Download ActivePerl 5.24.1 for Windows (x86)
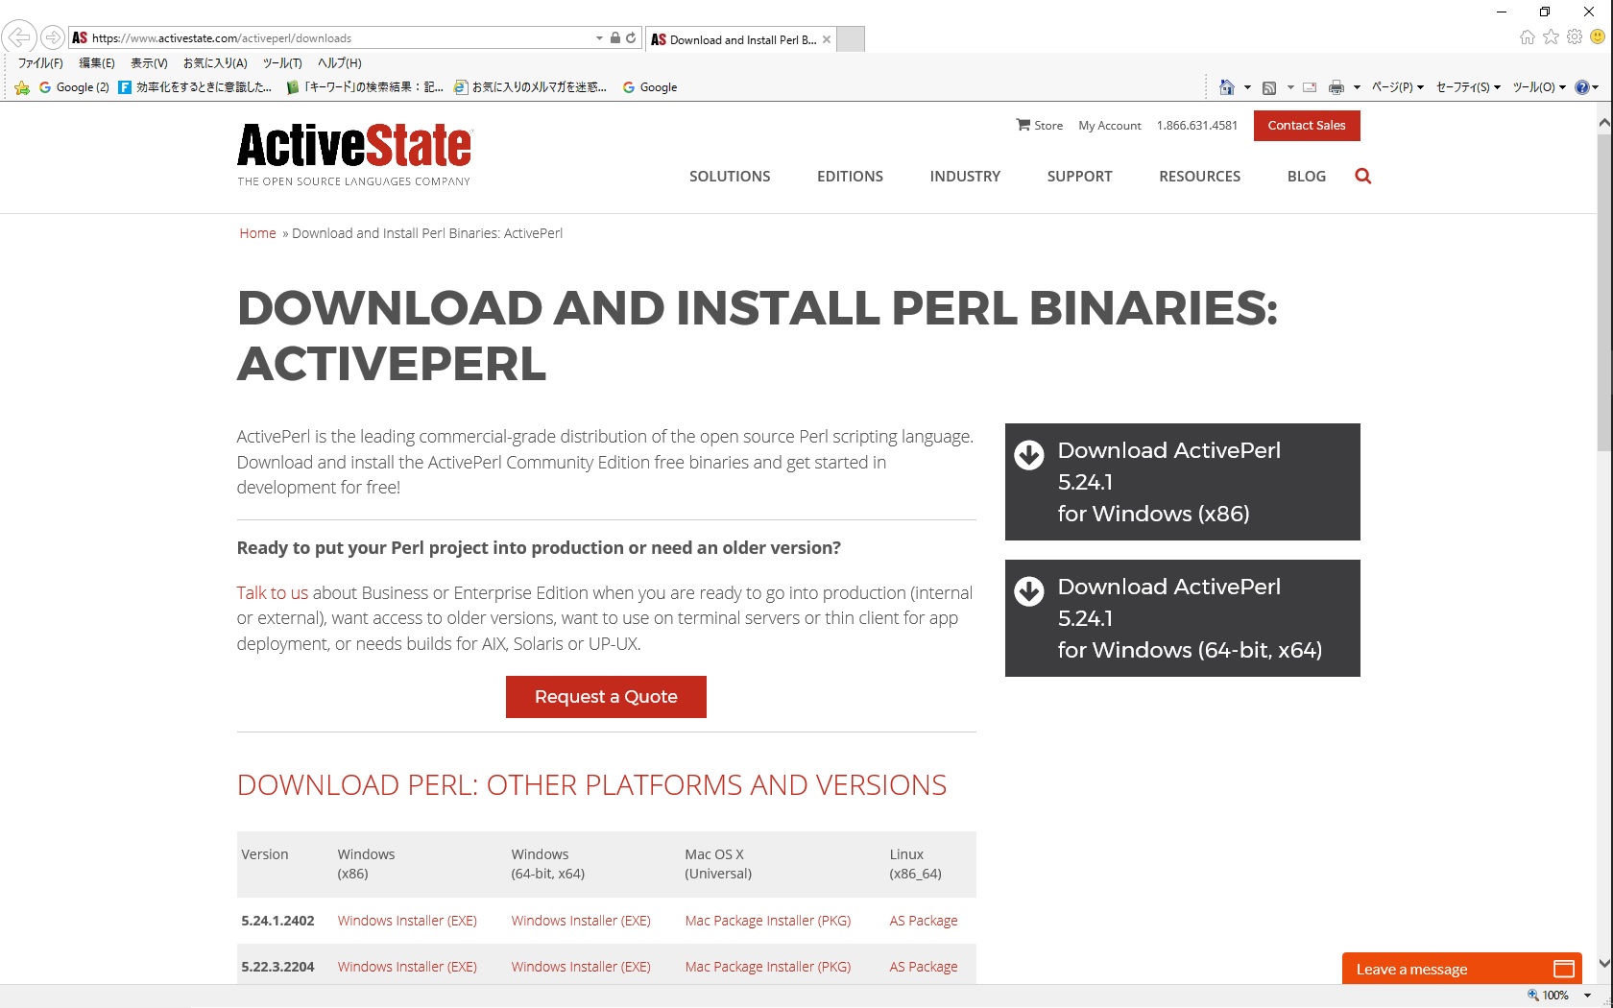Screen dimensions: 1613x1008 coord(1182,482)
